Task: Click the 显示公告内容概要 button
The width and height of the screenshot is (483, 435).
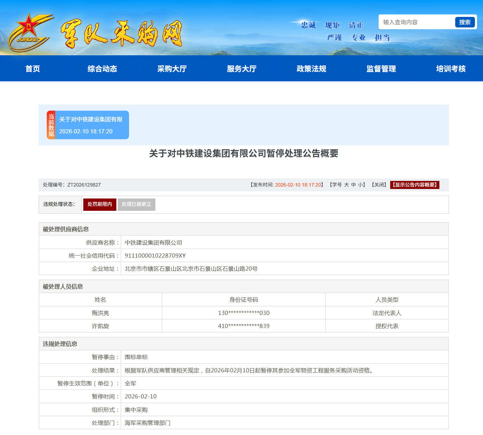Action: pos(414,185)
